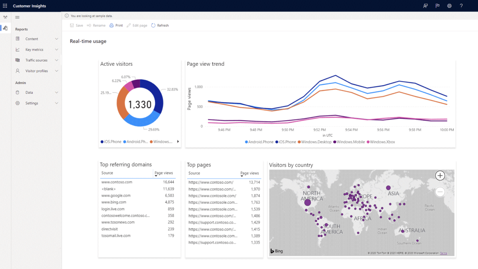This screenshot has width=478, height=269.
Task: Click the Key metrics line chart icon
Action: click(18, 49)
